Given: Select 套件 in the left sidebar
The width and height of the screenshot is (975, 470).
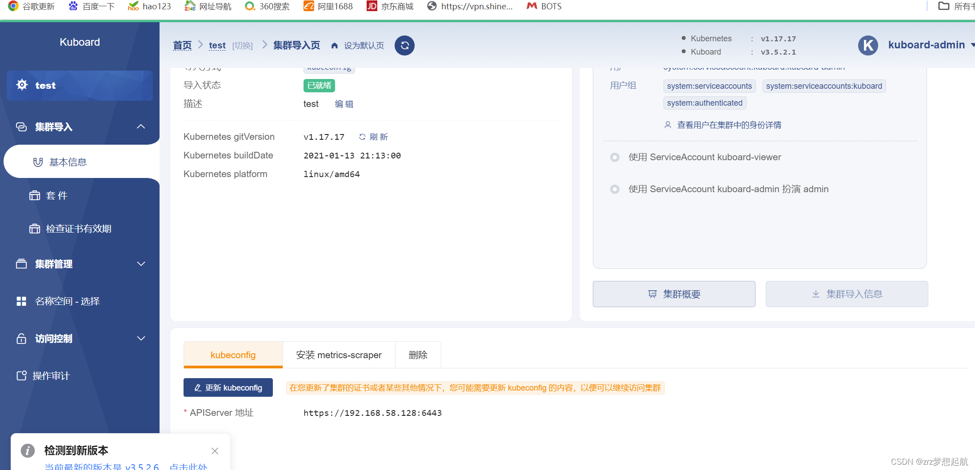Looking at the screenshot, I should [x=56, y=195].
